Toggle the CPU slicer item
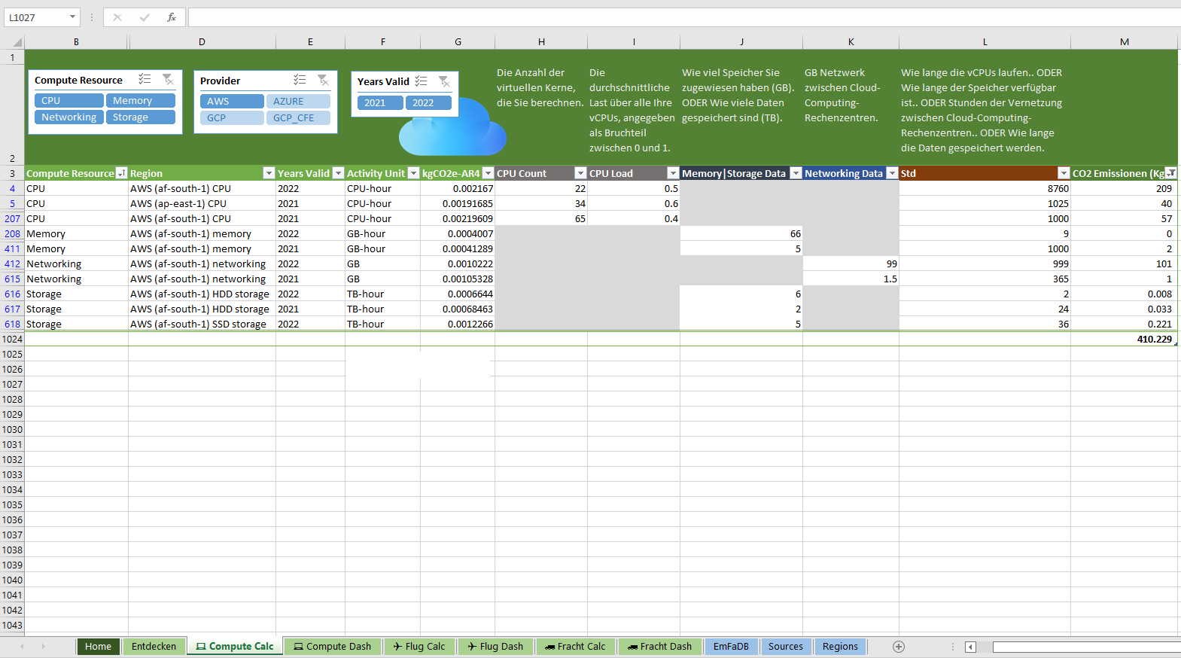 pyautogui.click(x=68, y=100)
